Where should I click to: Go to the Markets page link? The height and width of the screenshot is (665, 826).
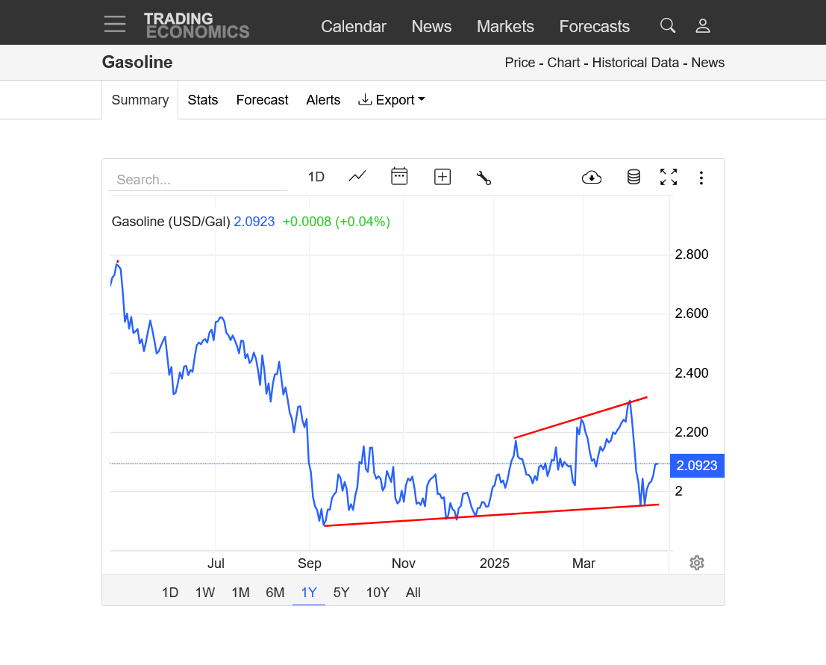click(x=505, y=27)
